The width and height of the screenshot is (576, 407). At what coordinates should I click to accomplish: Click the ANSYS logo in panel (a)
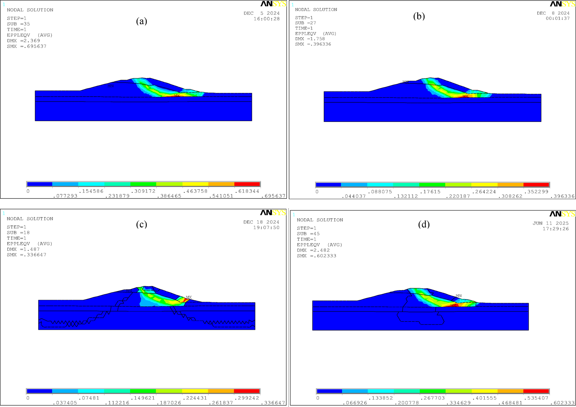point(273,4)
